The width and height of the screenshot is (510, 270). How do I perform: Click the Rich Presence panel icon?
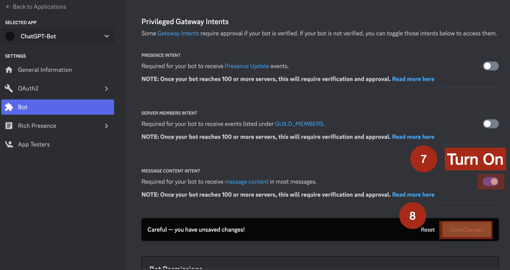click(9, 125)
